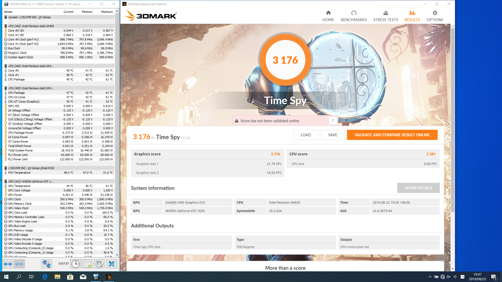Viewport: 502px width, 282px height.
Task: Show hidden system tray icons chevron
Action: coord(430,277)
